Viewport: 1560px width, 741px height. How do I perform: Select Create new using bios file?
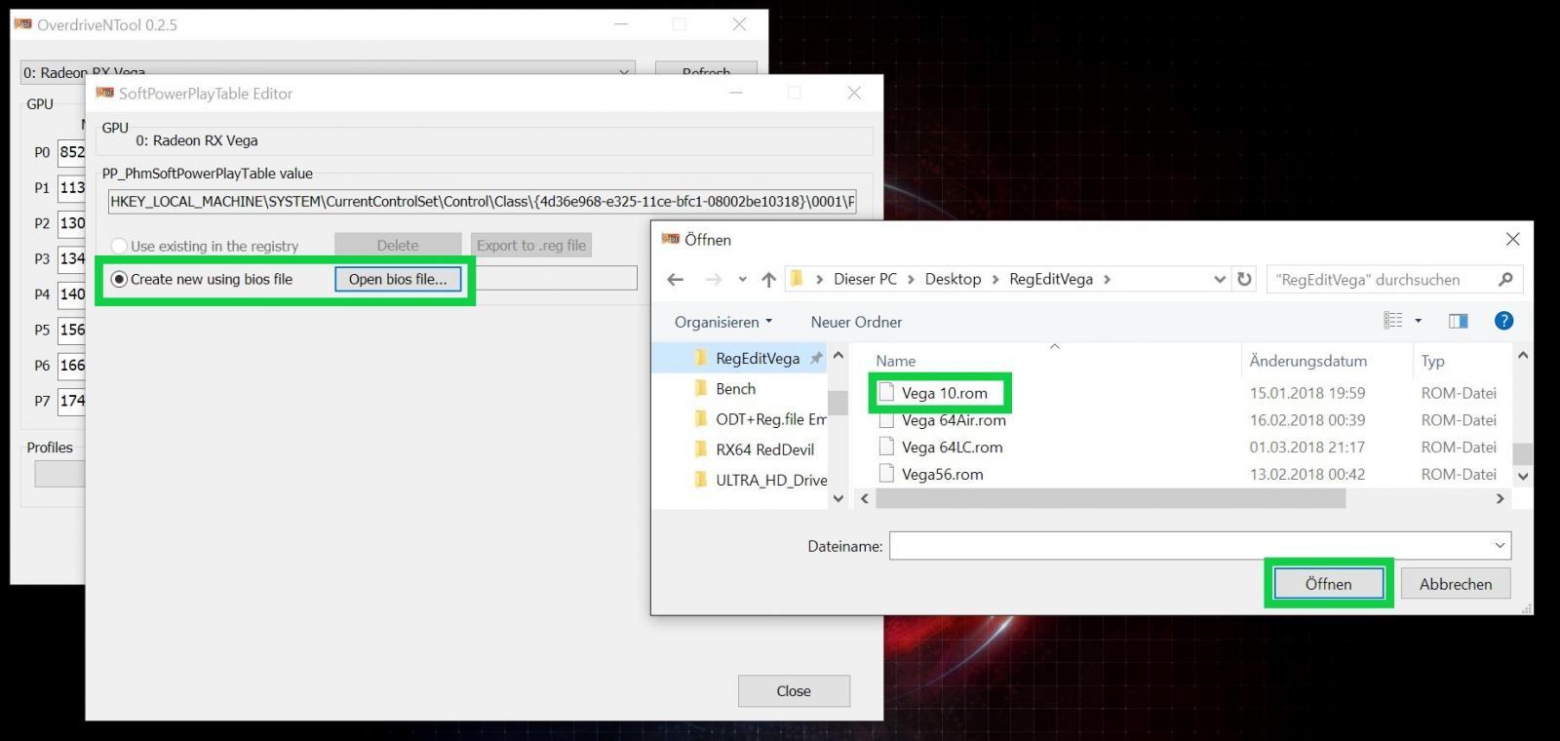tap(119, 279)
